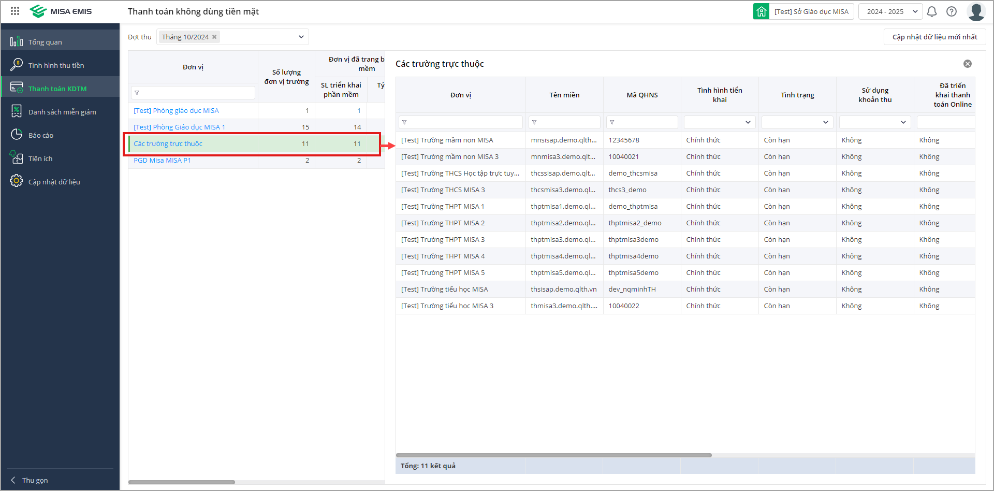This screenshot has width=994, height=491.
Task: Click domain cell thsisap.demo.qlth.vn
Action: point(564,290)
